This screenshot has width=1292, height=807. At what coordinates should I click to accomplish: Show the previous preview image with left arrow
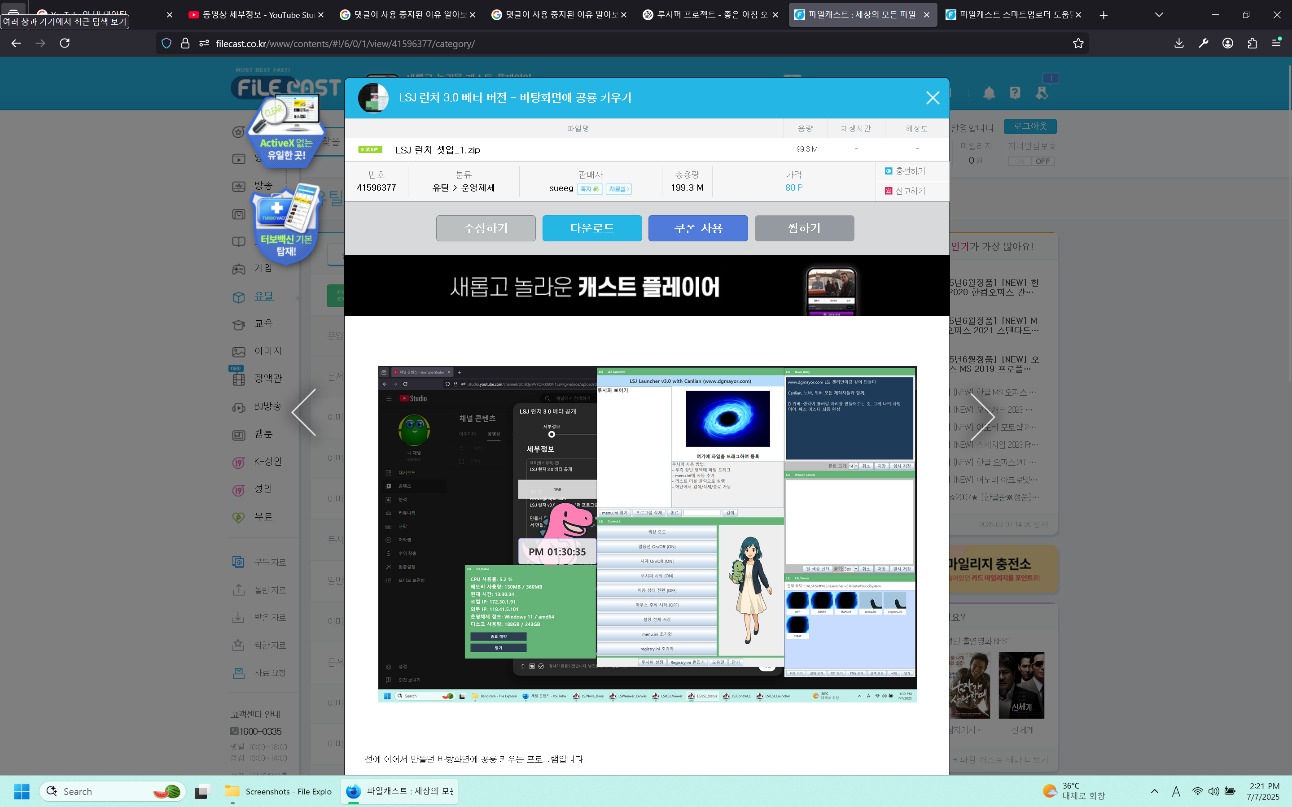click(x=305, y=412)
